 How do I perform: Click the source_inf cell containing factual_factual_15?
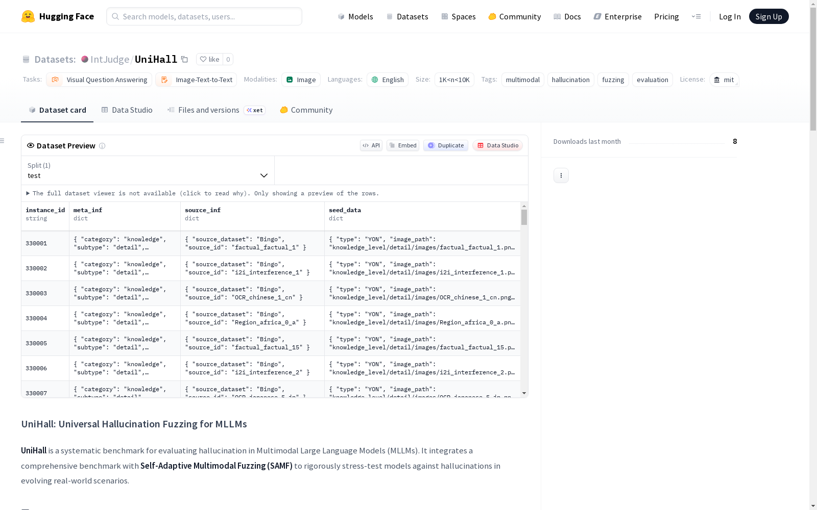click(252, 343)
